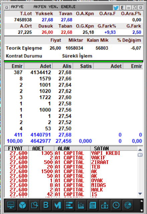Click the Dusuk value 26,00
Screen dimensions: 147x214
47,32
